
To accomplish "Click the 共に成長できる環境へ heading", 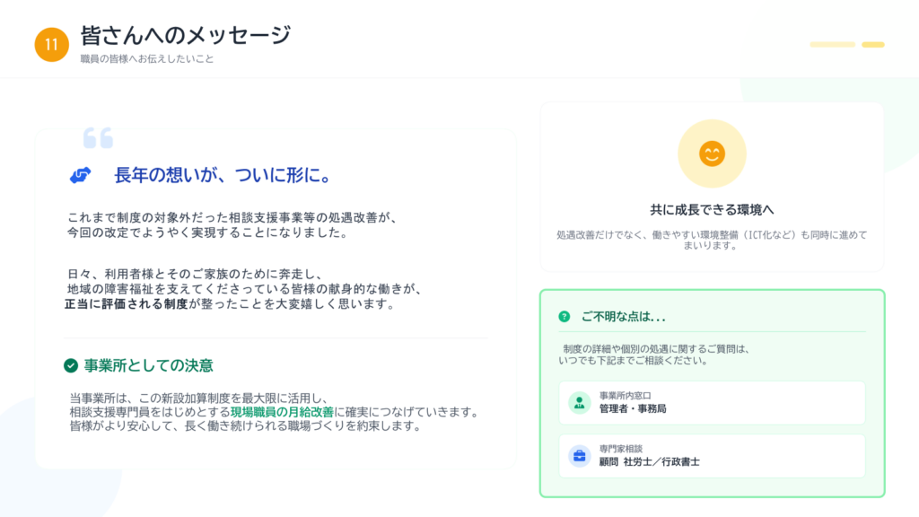I will pos(712,209).
